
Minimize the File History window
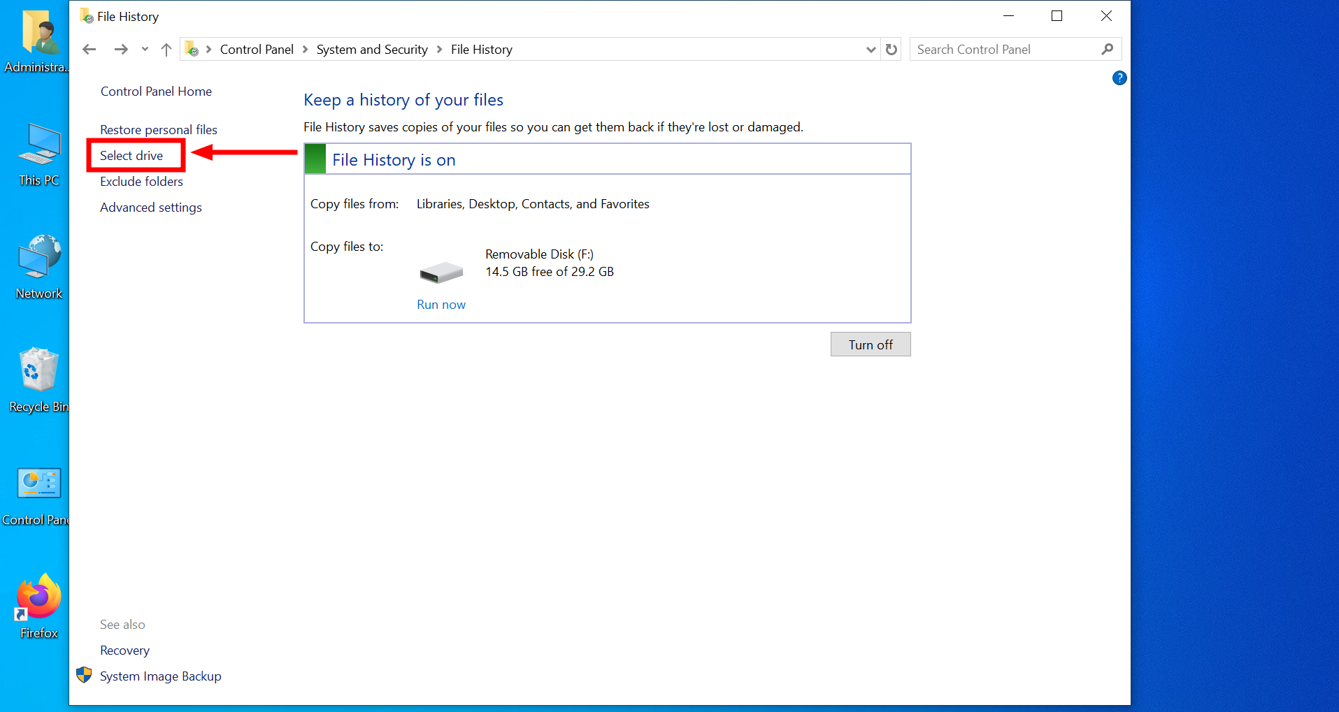(x=1008, y=16)
